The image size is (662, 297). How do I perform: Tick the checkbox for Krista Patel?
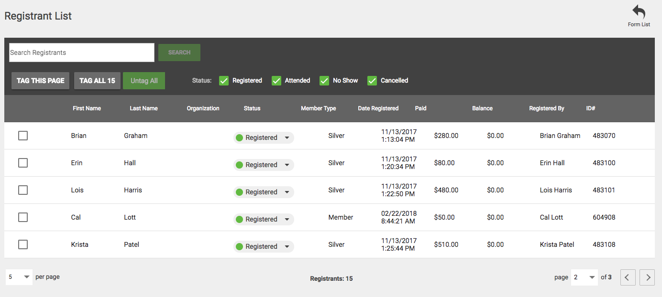(x=23, y=244)
